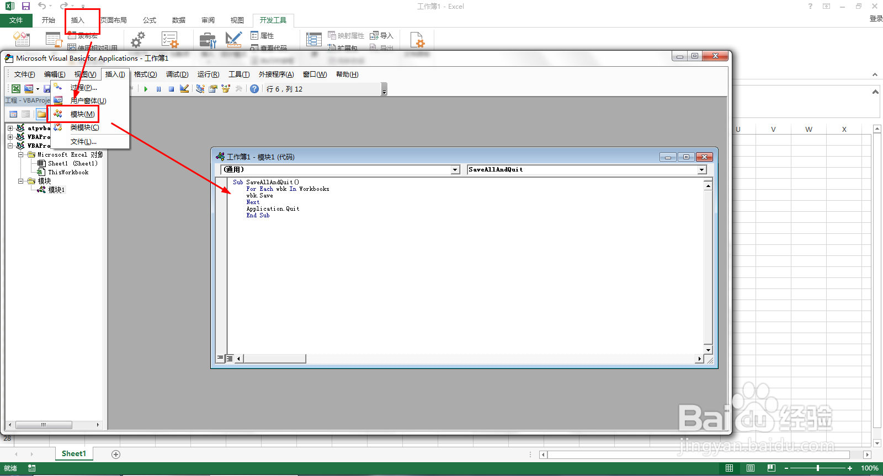The image size is (883, 476).
Task: Run Sub with the green play icon
Action: pos(146,89)
